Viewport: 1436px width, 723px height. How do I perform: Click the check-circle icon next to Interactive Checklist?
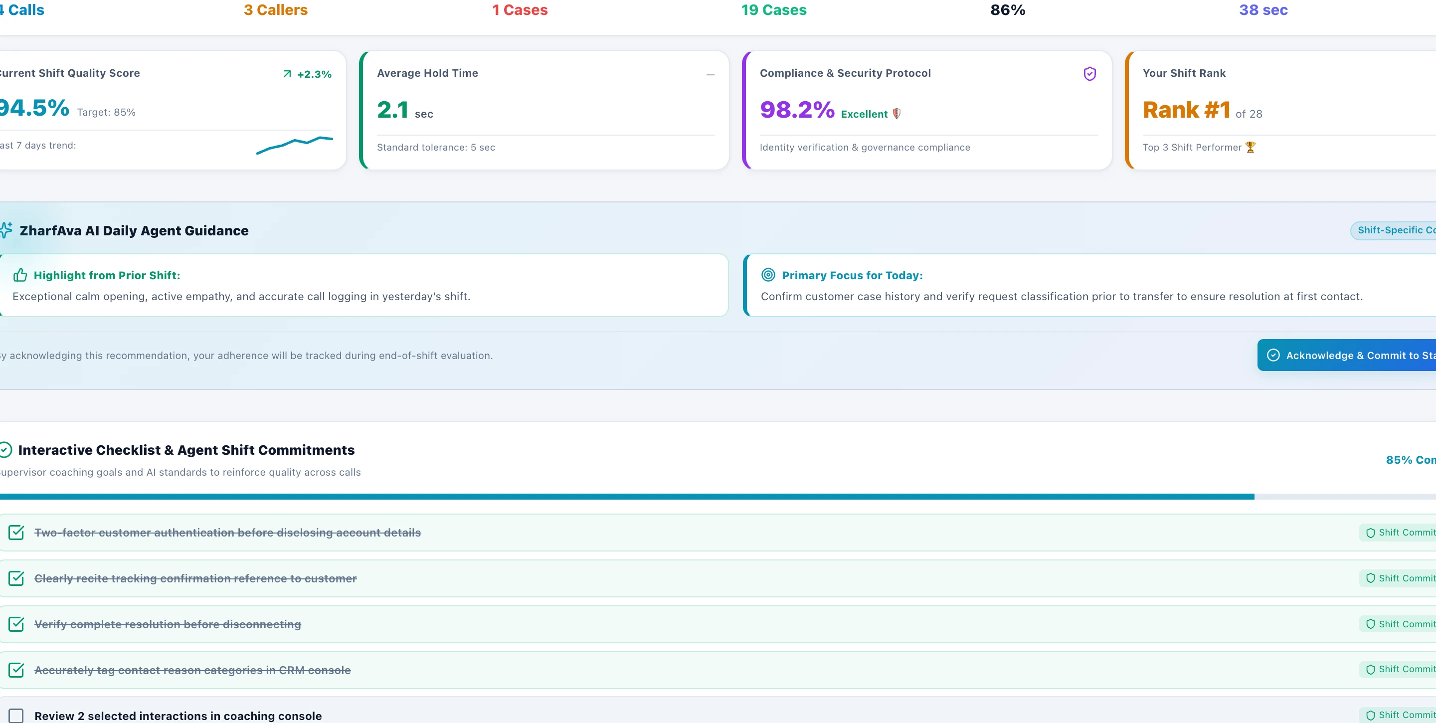click(x=5, y=449)
